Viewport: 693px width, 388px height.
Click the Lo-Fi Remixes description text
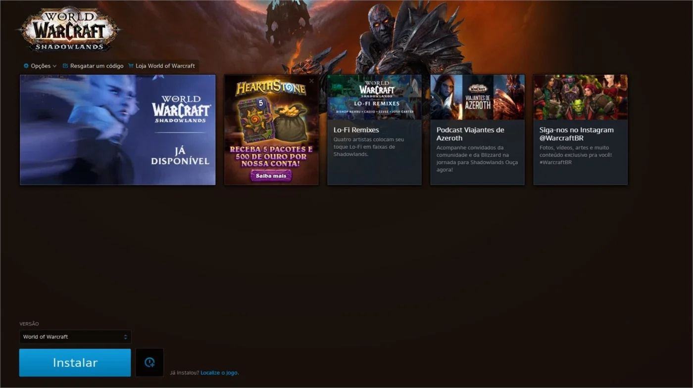369,147
